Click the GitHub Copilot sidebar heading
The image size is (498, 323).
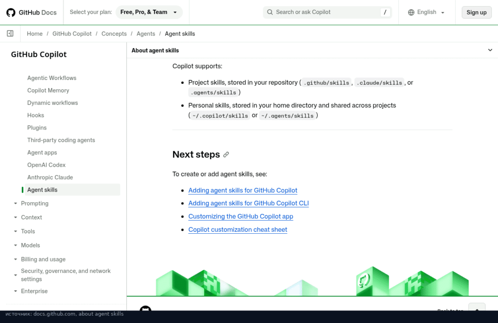(x=39, y=54)
